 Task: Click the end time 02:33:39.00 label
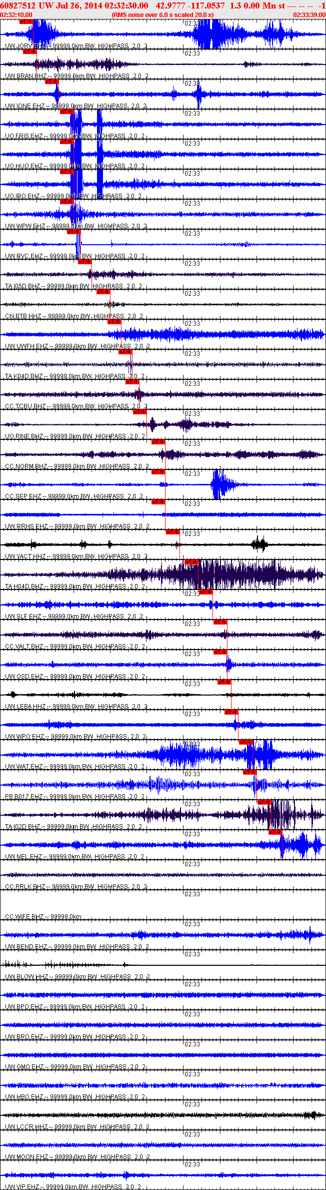click(309, 15)
